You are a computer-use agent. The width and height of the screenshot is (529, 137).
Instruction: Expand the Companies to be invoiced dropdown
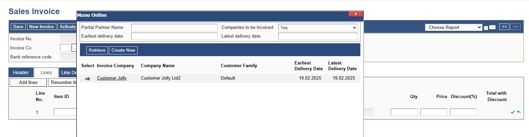318,28
